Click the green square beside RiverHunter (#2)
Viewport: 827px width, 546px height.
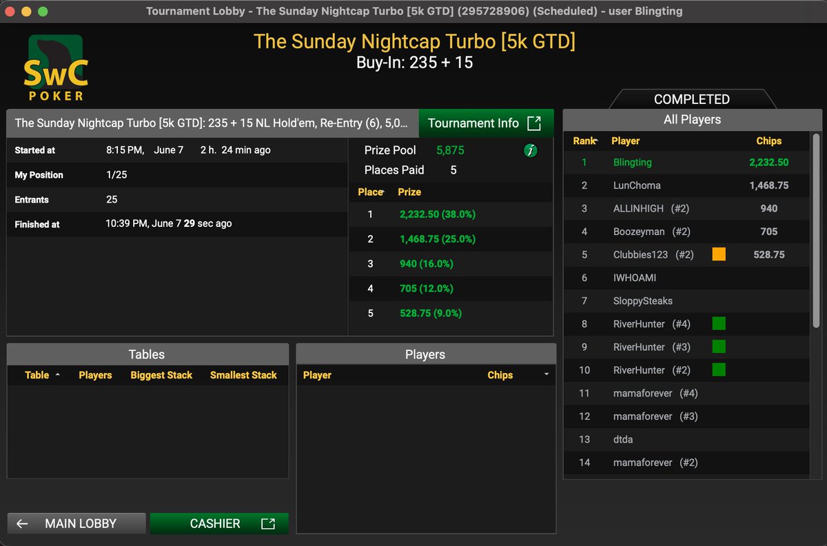(719, 370)
